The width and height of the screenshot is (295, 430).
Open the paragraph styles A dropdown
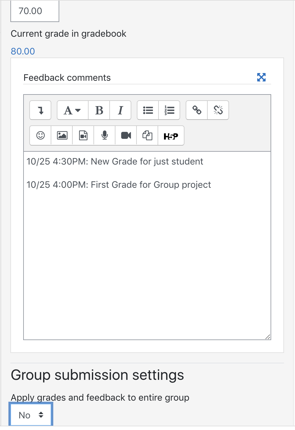(73, 110)
